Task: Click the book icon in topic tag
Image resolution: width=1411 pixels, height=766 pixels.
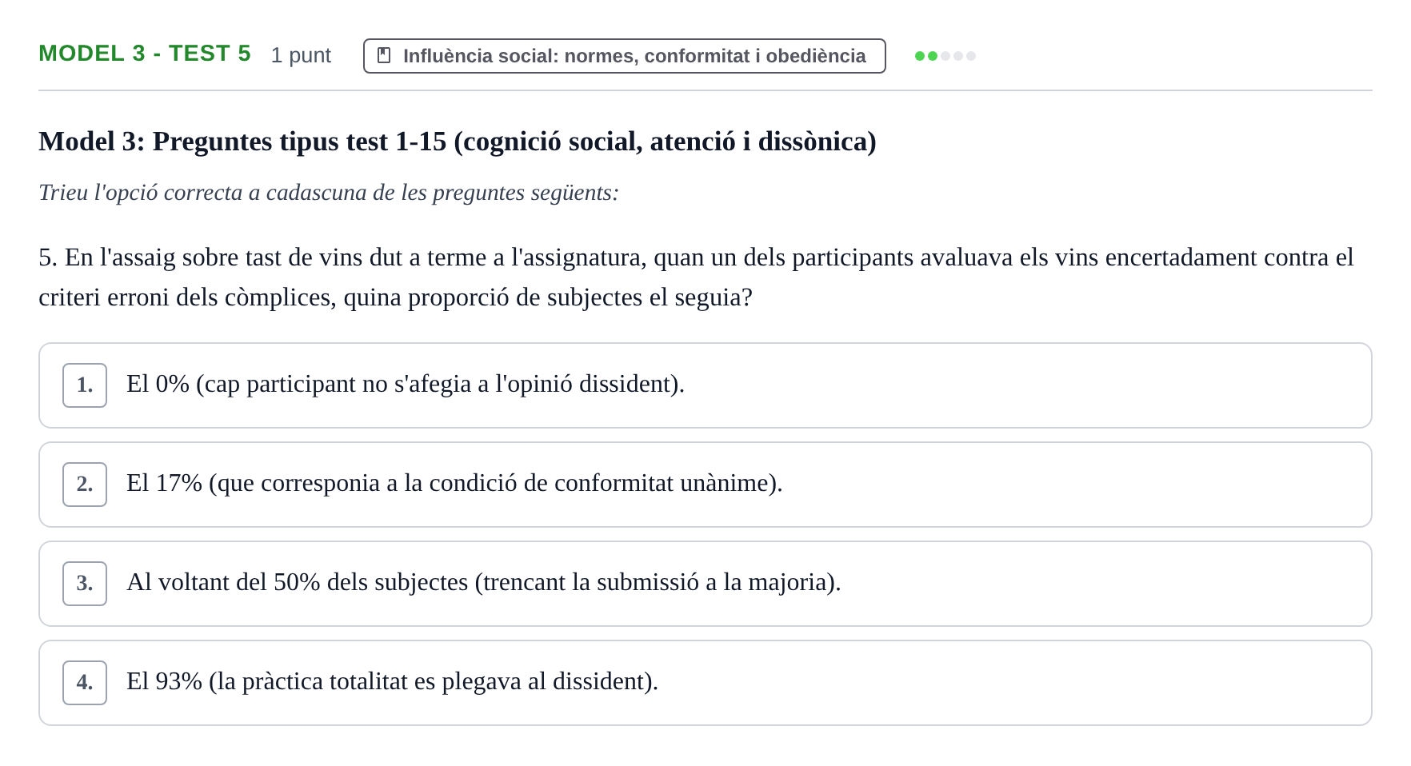Action: [384, 56]
